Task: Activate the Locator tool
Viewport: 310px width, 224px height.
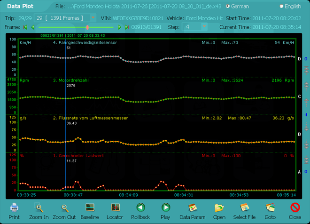Action: [x=115, y=208]
